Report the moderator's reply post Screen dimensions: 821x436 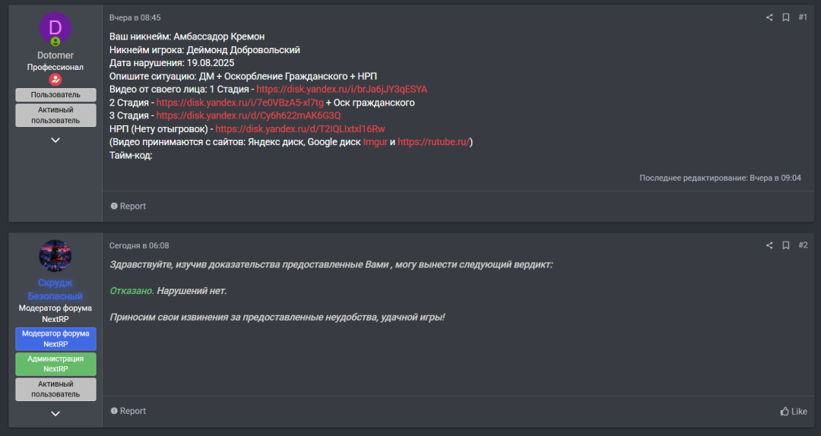coord(128,411)
